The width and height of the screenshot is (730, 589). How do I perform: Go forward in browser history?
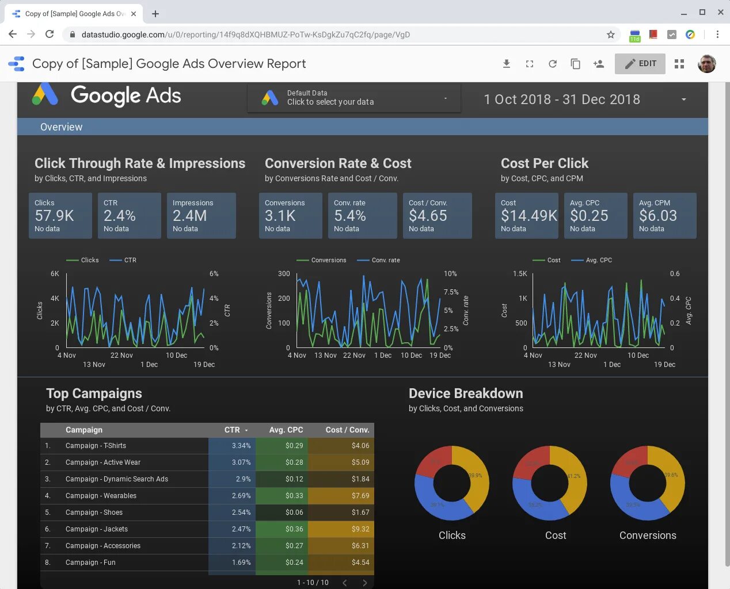[31, 35]
